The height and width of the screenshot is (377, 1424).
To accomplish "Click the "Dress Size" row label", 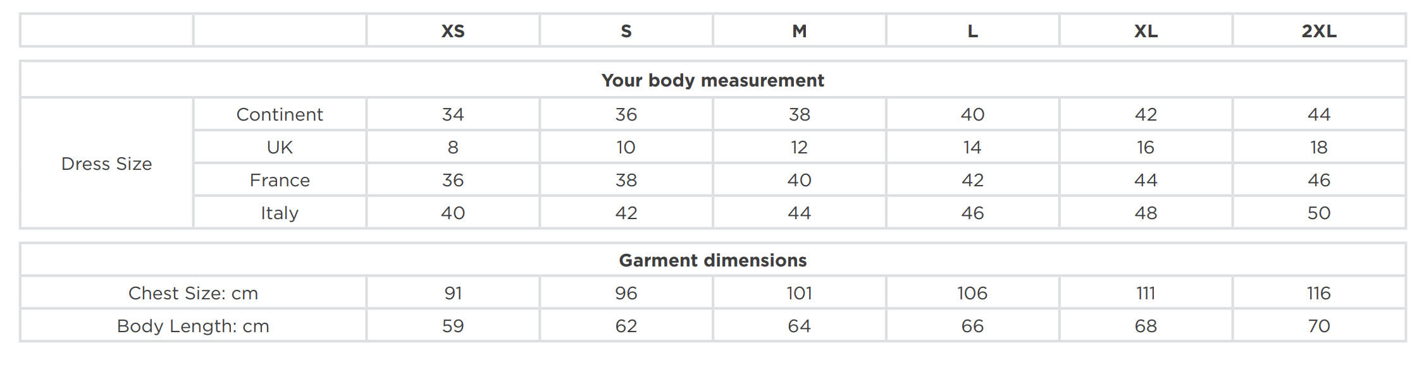I will click(106, 164).
